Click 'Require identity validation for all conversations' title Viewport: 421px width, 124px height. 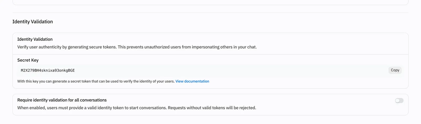pyautogui.click(x=62, y=100)
